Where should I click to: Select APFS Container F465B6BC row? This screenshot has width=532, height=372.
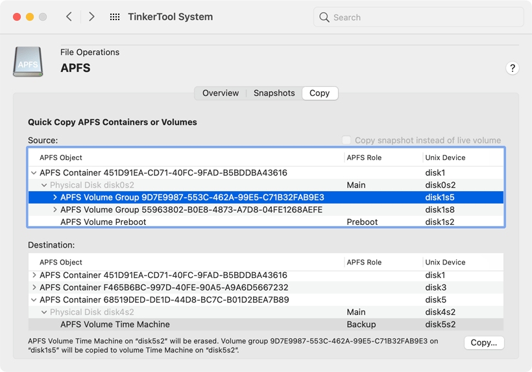pos(265,287)
